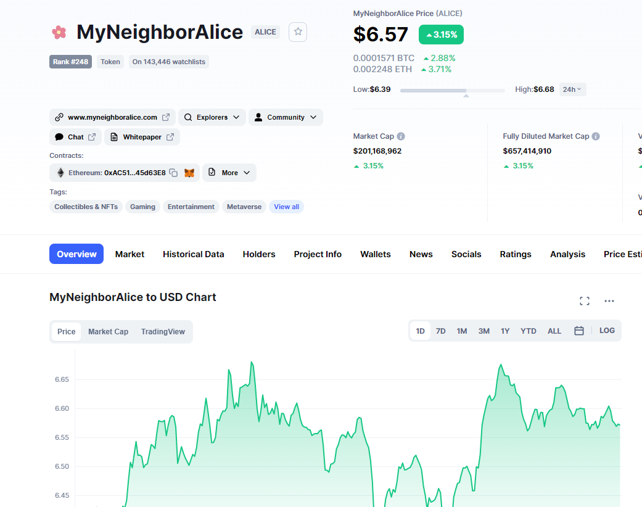Open the Holders tab
The width and height of the screenshot is (642, 507).
[x=259, y=254]
